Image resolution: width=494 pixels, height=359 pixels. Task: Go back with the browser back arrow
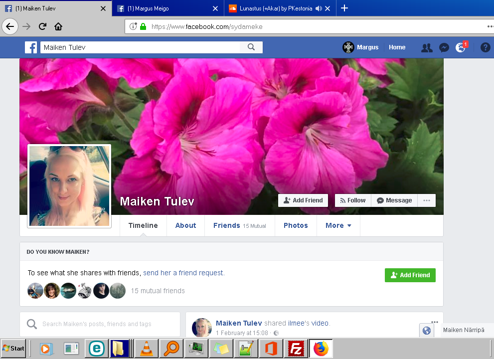click(10, 26)
